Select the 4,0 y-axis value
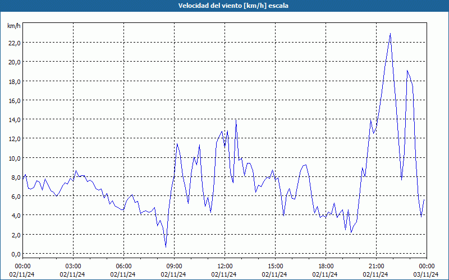 click(16, 216)
